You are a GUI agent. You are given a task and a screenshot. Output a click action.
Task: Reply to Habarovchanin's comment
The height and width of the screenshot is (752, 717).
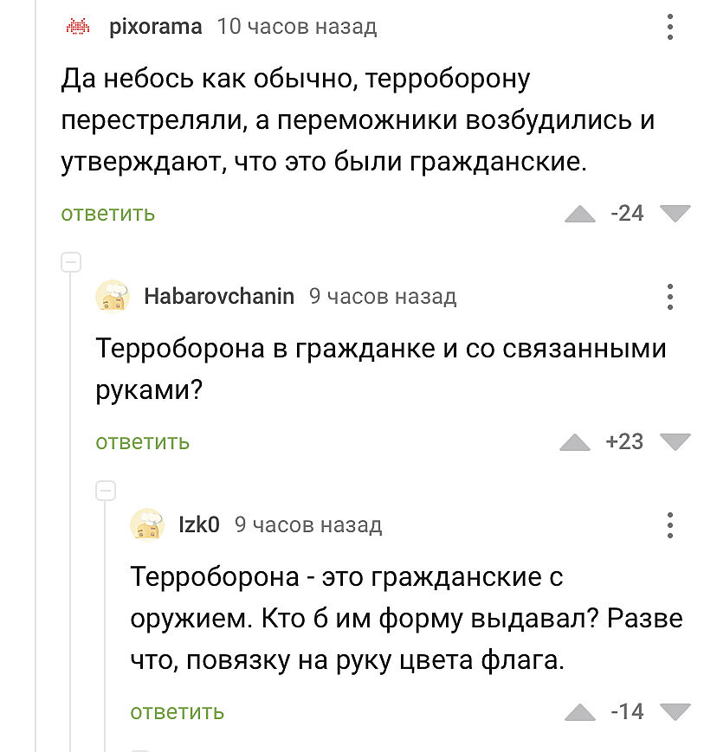[x=143, y=442]
